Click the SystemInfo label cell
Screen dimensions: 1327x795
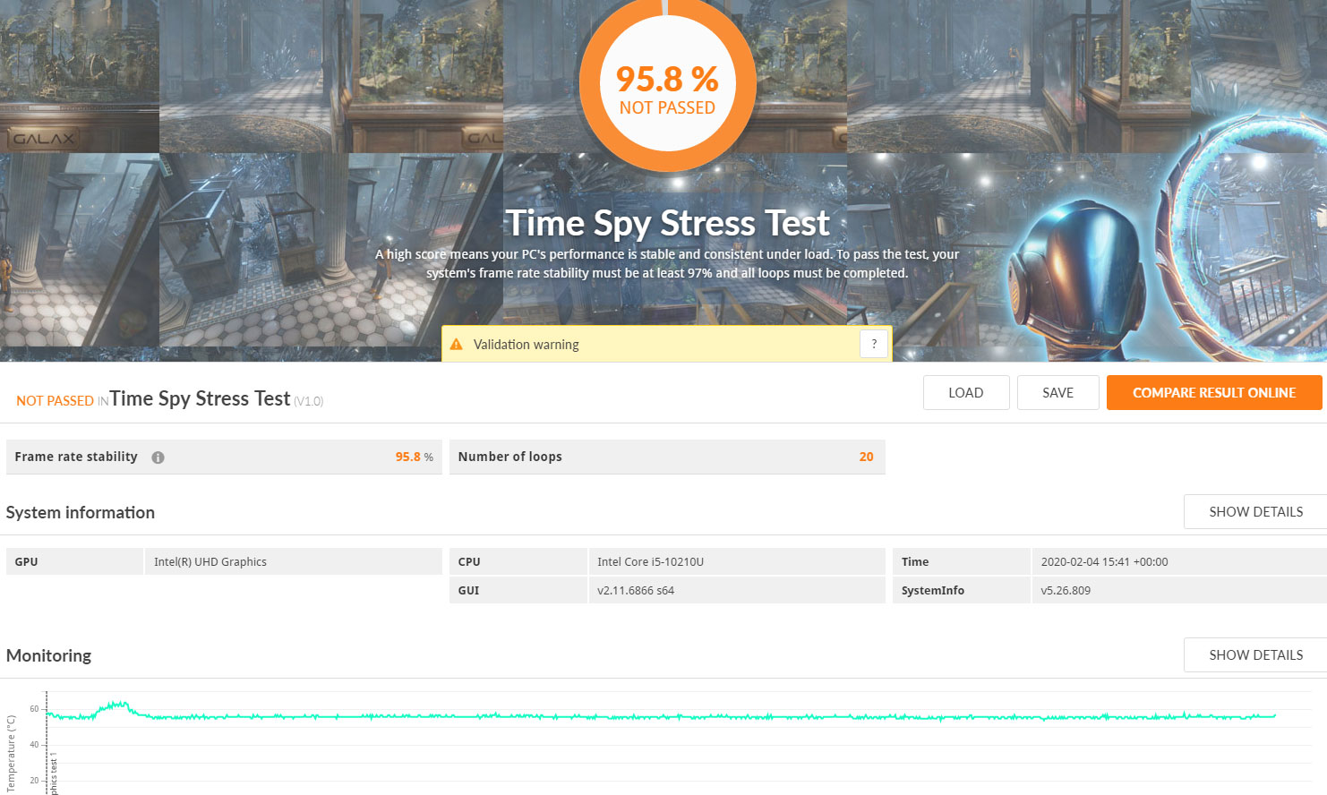tap(961, 590)
